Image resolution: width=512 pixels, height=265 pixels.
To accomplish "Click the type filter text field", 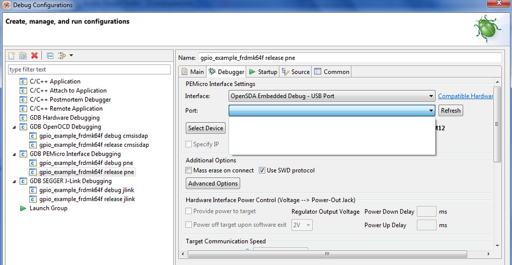I will tap(89, 70).
